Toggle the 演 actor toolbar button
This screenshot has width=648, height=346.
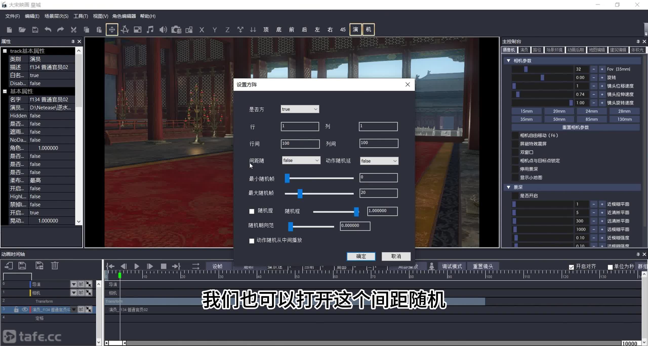[355, 30]
